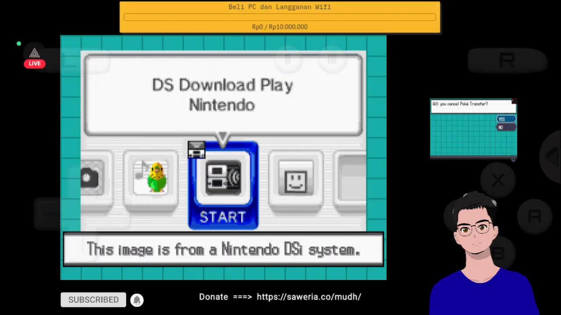The image size is (561, 315).
Task: Choose NO in Poké Transfer dialog
Action: click(x=506, y=127)
